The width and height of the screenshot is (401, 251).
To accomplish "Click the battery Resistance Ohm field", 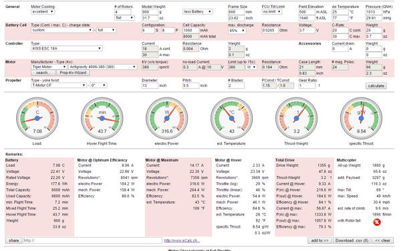I will (x=270, y=30).
